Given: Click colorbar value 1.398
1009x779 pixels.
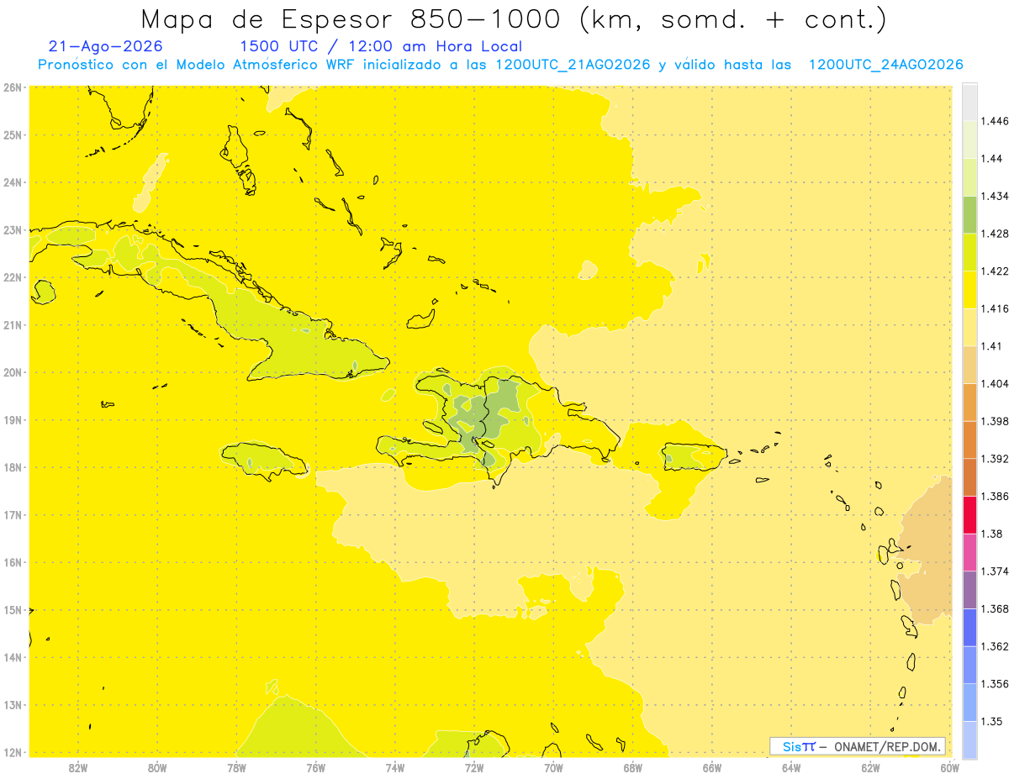Looking at the screenshot, I should pos(995,421).
